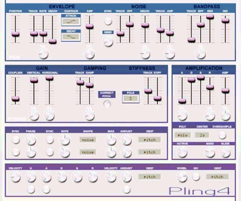Open the Poly mode selector
Image resolution: width=241 pixels, height=201 pixels.
click(x=182, y=135)
